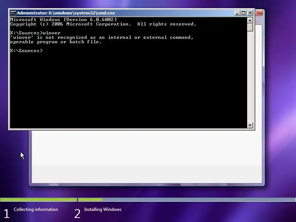Close the Administrator cmd.exe window
This screenshot has width=296, height=222.
point(250,13)
